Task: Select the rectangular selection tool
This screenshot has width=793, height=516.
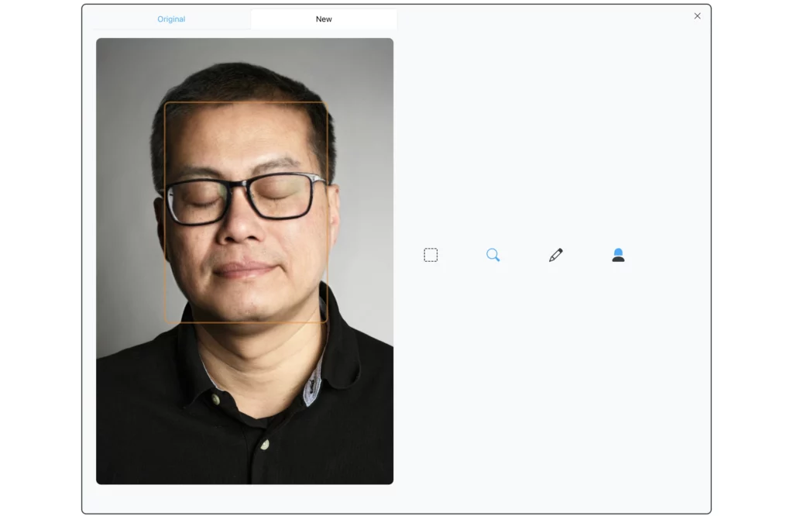Action: coord(431,254)
